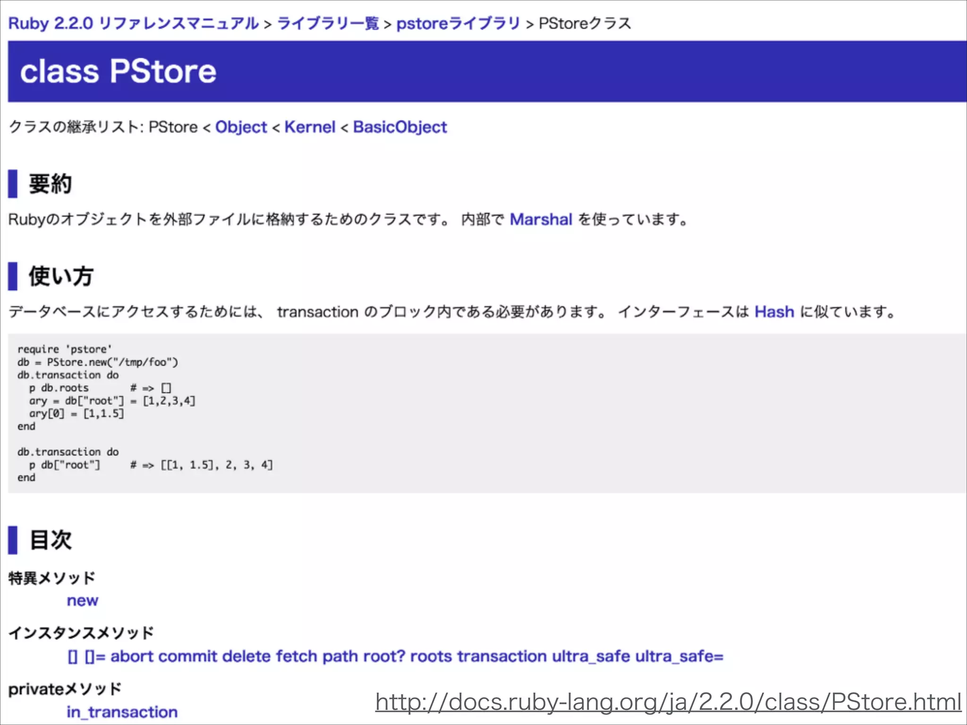Click the require 'pstore' code line

pyautogui.click(x=65, y=349)
